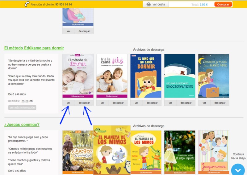Select the 'ca' language link
Image resolution: width=247 pixels, height=175 pixels.
(27, 101)
